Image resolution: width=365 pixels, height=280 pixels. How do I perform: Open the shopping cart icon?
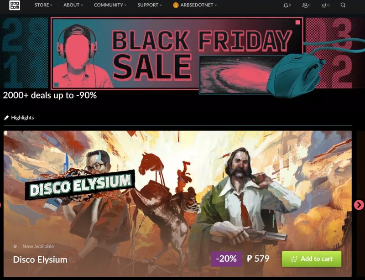[324, 5]
